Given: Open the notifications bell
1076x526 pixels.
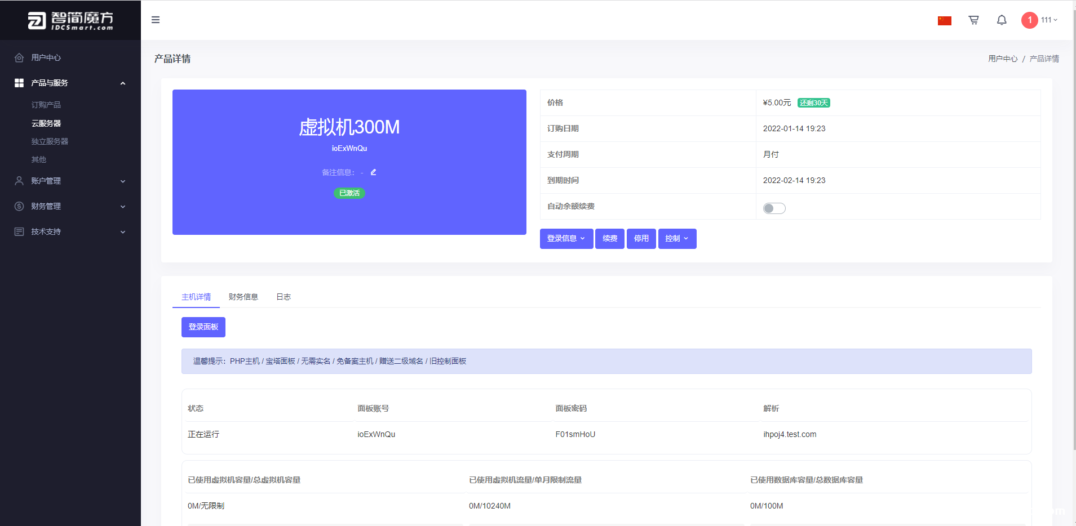Looking at the screenshot, I should [1002, 20].
